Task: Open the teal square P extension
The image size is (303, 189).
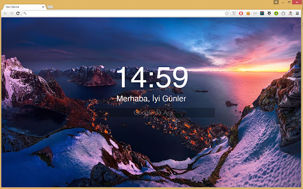Action: coord(262,13)
